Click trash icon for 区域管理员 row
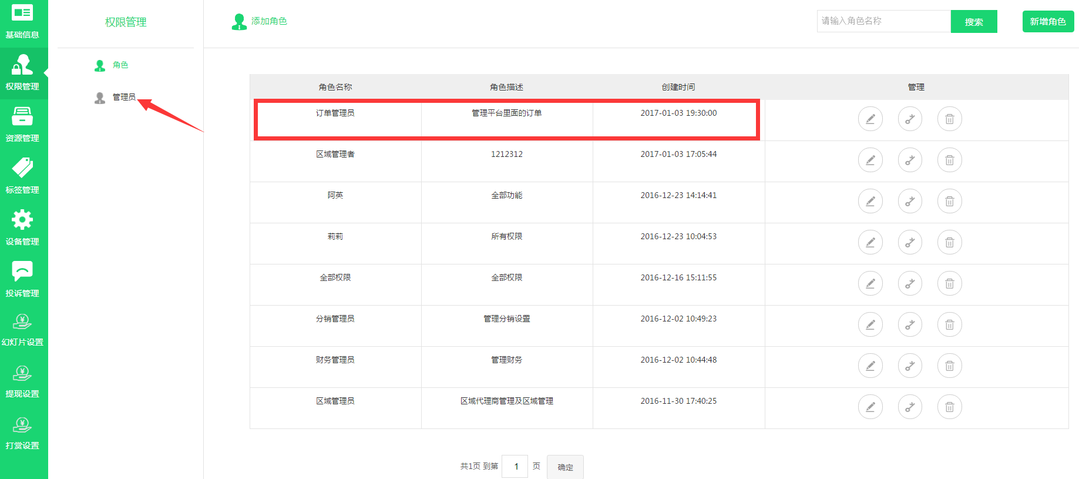The image size is (1079, 479). coord(949,407)
